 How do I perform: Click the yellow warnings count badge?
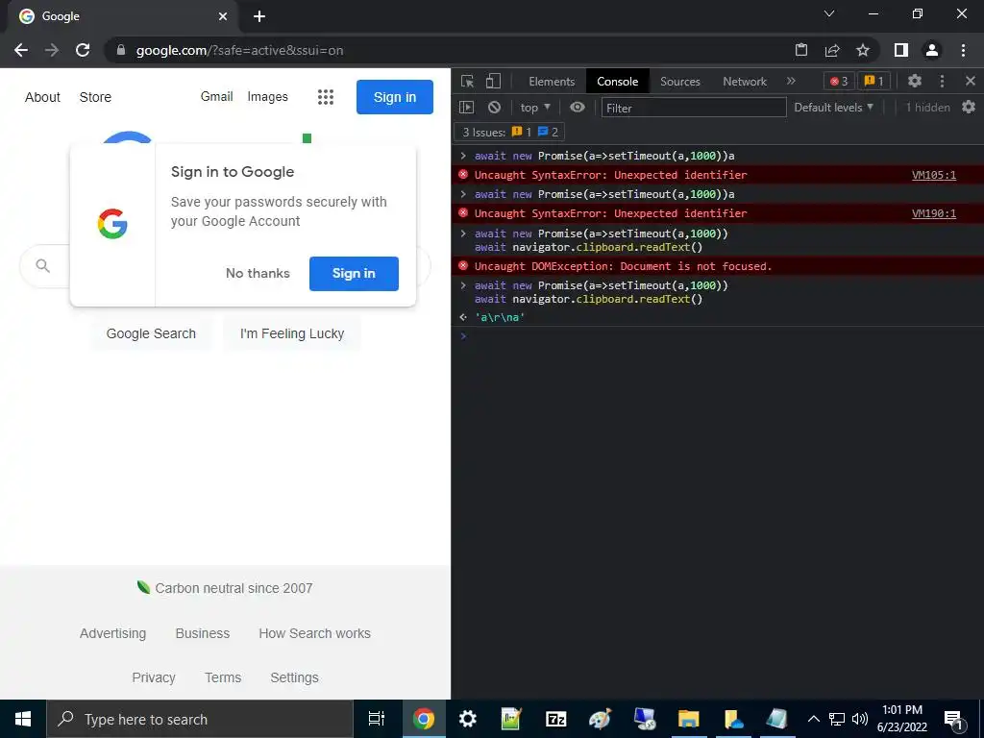pyautogui.click(x=873, y=81)
